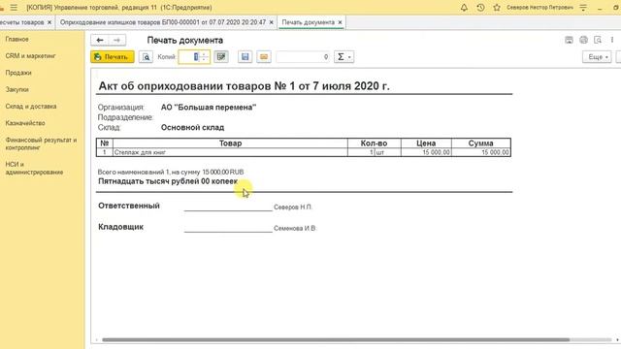Click organization АО "Большая перемена"
The width and height of the screenshot is (621, 349).
(x=209, y=108)
